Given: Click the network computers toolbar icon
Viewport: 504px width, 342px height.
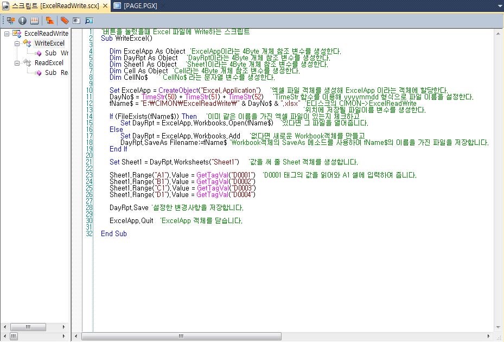Looking at the screenshot, I should click(11, 21).
